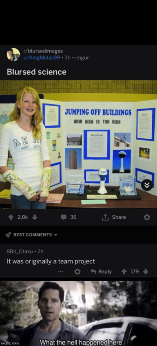The width and height of the screenshot is (157, 346).
Task: Open the science fair image full view
Action: click(78, 144)
